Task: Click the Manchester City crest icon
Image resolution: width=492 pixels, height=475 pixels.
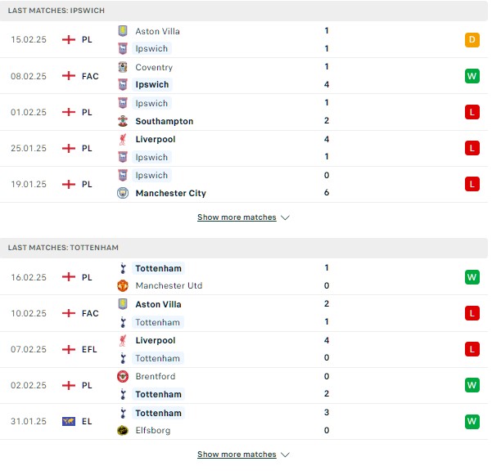Action: point(123,193)
